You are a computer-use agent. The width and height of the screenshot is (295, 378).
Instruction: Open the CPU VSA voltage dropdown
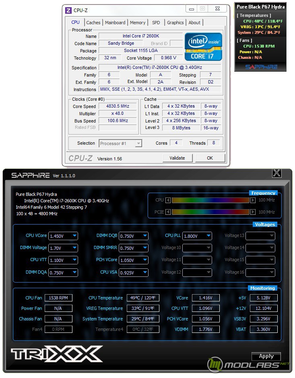[x=133, y=273]
